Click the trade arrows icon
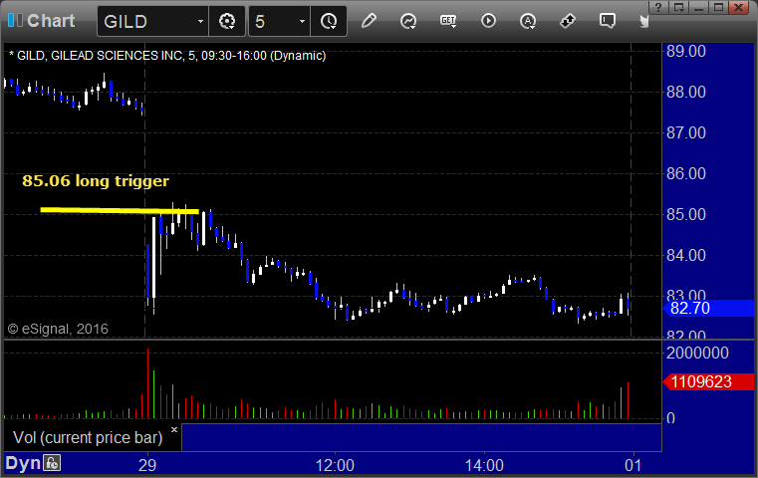This screenshot has height=478, width=758. tap(568, 21)
